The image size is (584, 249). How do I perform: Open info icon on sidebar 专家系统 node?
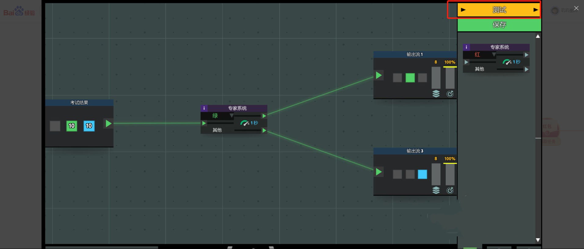click(x=466, y=47)
